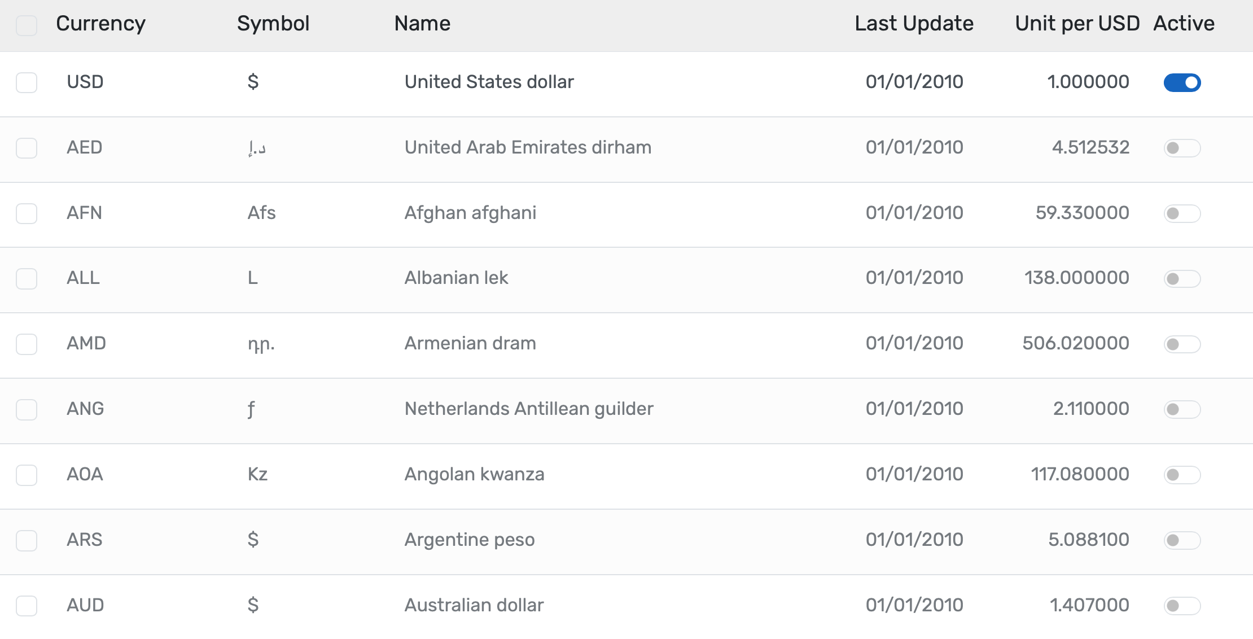
Task: Toggle off the USD active switch
Action: [1182, 82]
